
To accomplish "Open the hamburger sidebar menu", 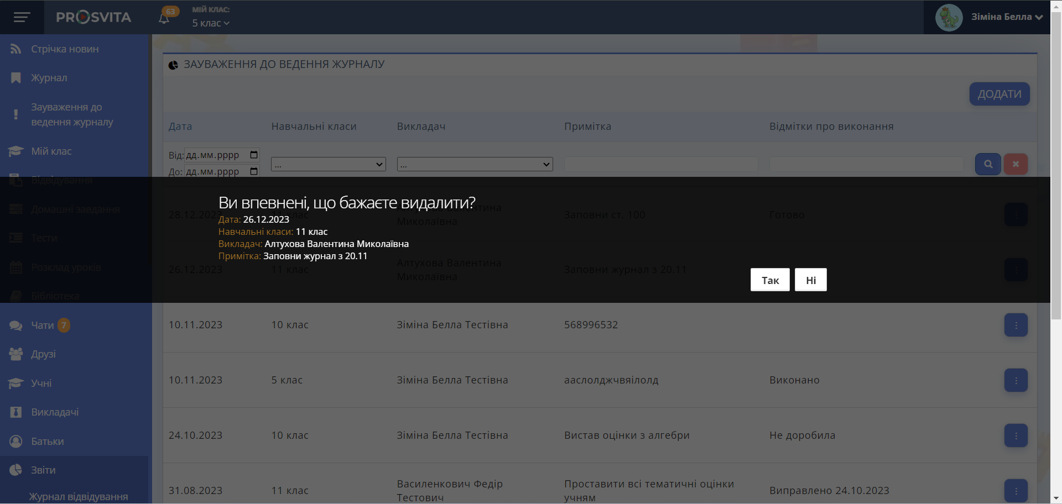I will (22, 17).
